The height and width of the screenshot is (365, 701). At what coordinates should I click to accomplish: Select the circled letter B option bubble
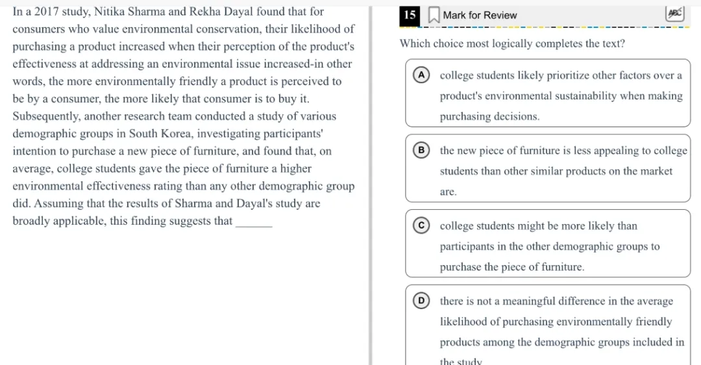pos(421,151)
